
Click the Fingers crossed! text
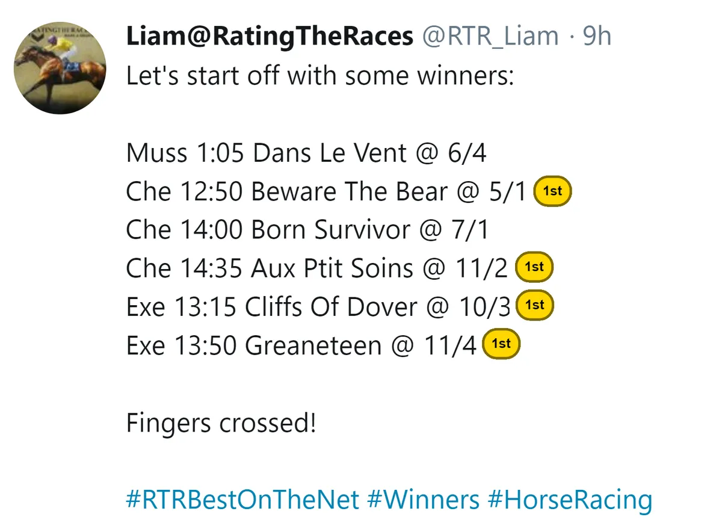point(221,423)
